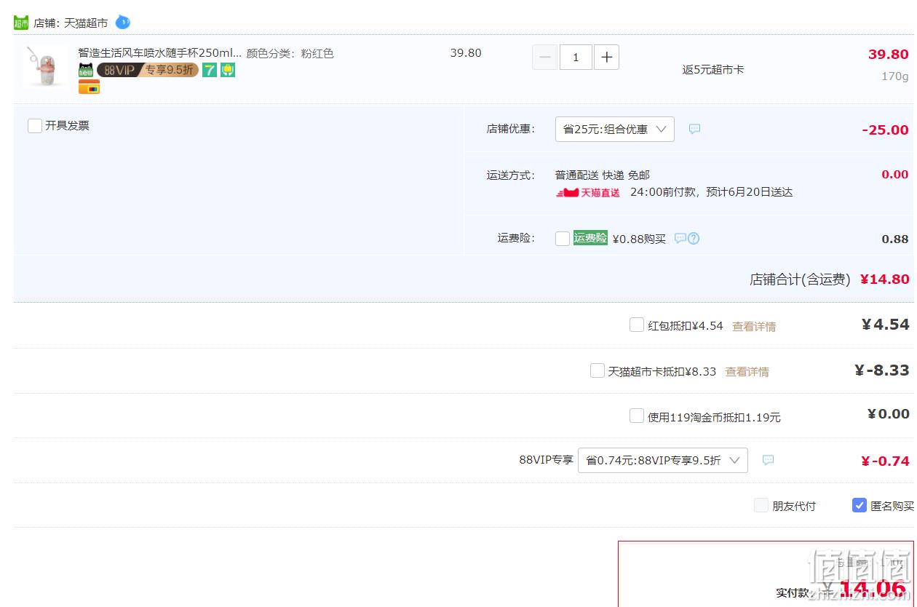Uncheck the 匿名购买 anonymous purchase checkbox

coord(860,505)
